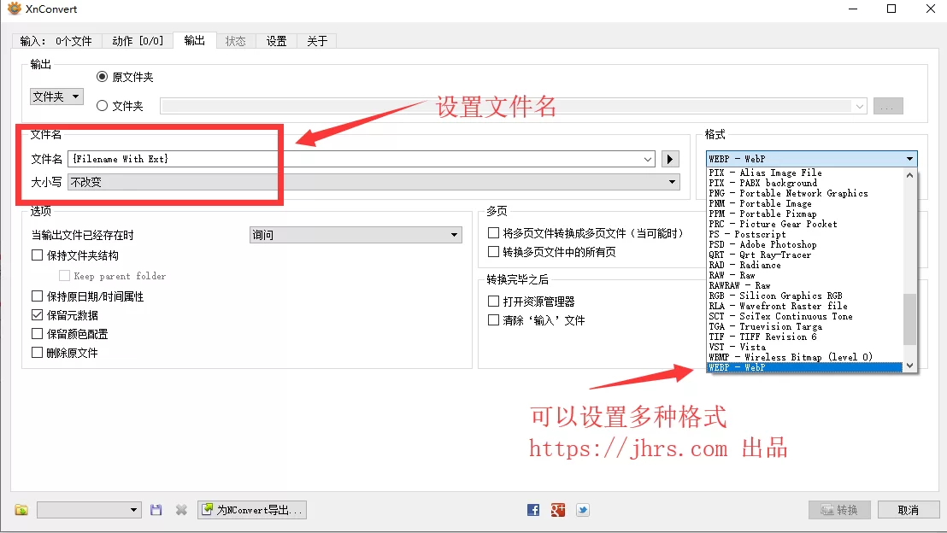This screenshot has height=533, width=947.
Task: Select RGB - Silicon Graphics RGB format
Action: pyautogui.click(x=805, y=296)
